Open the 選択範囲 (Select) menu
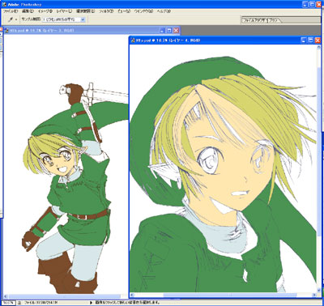The image size is (324, 306). coord(85,11)
